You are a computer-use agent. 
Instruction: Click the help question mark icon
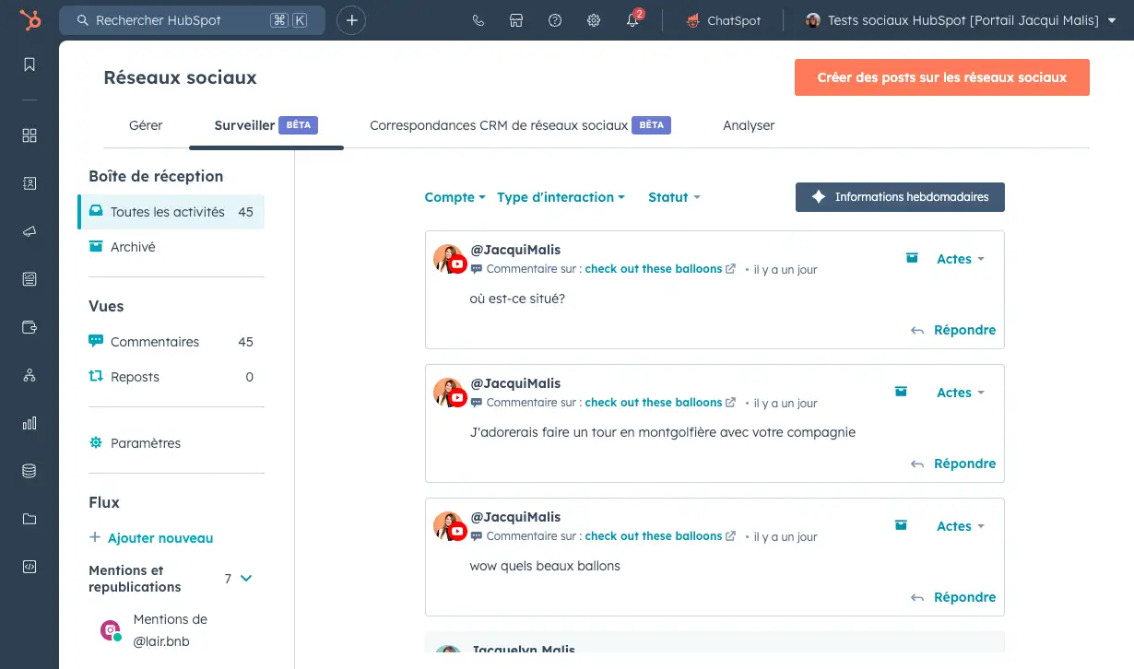coord(555,20)
